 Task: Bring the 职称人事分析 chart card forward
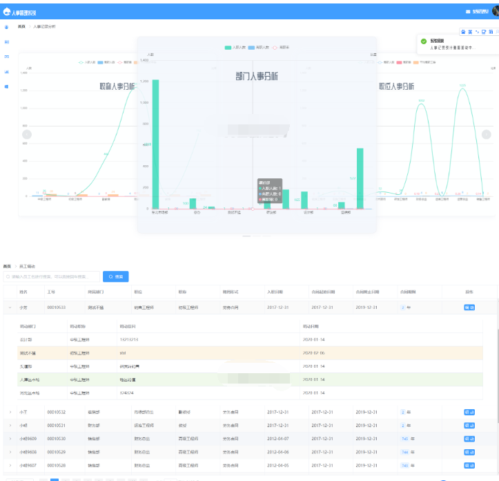(78, 135)
